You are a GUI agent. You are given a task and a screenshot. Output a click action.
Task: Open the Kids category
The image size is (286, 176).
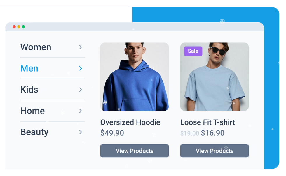coord(29,90)
